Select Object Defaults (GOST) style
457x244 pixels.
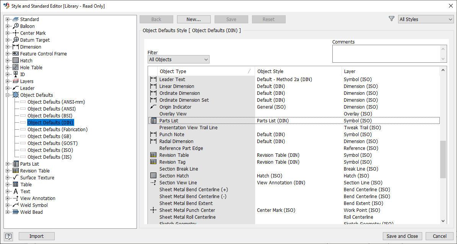click(x=52, y=143)
